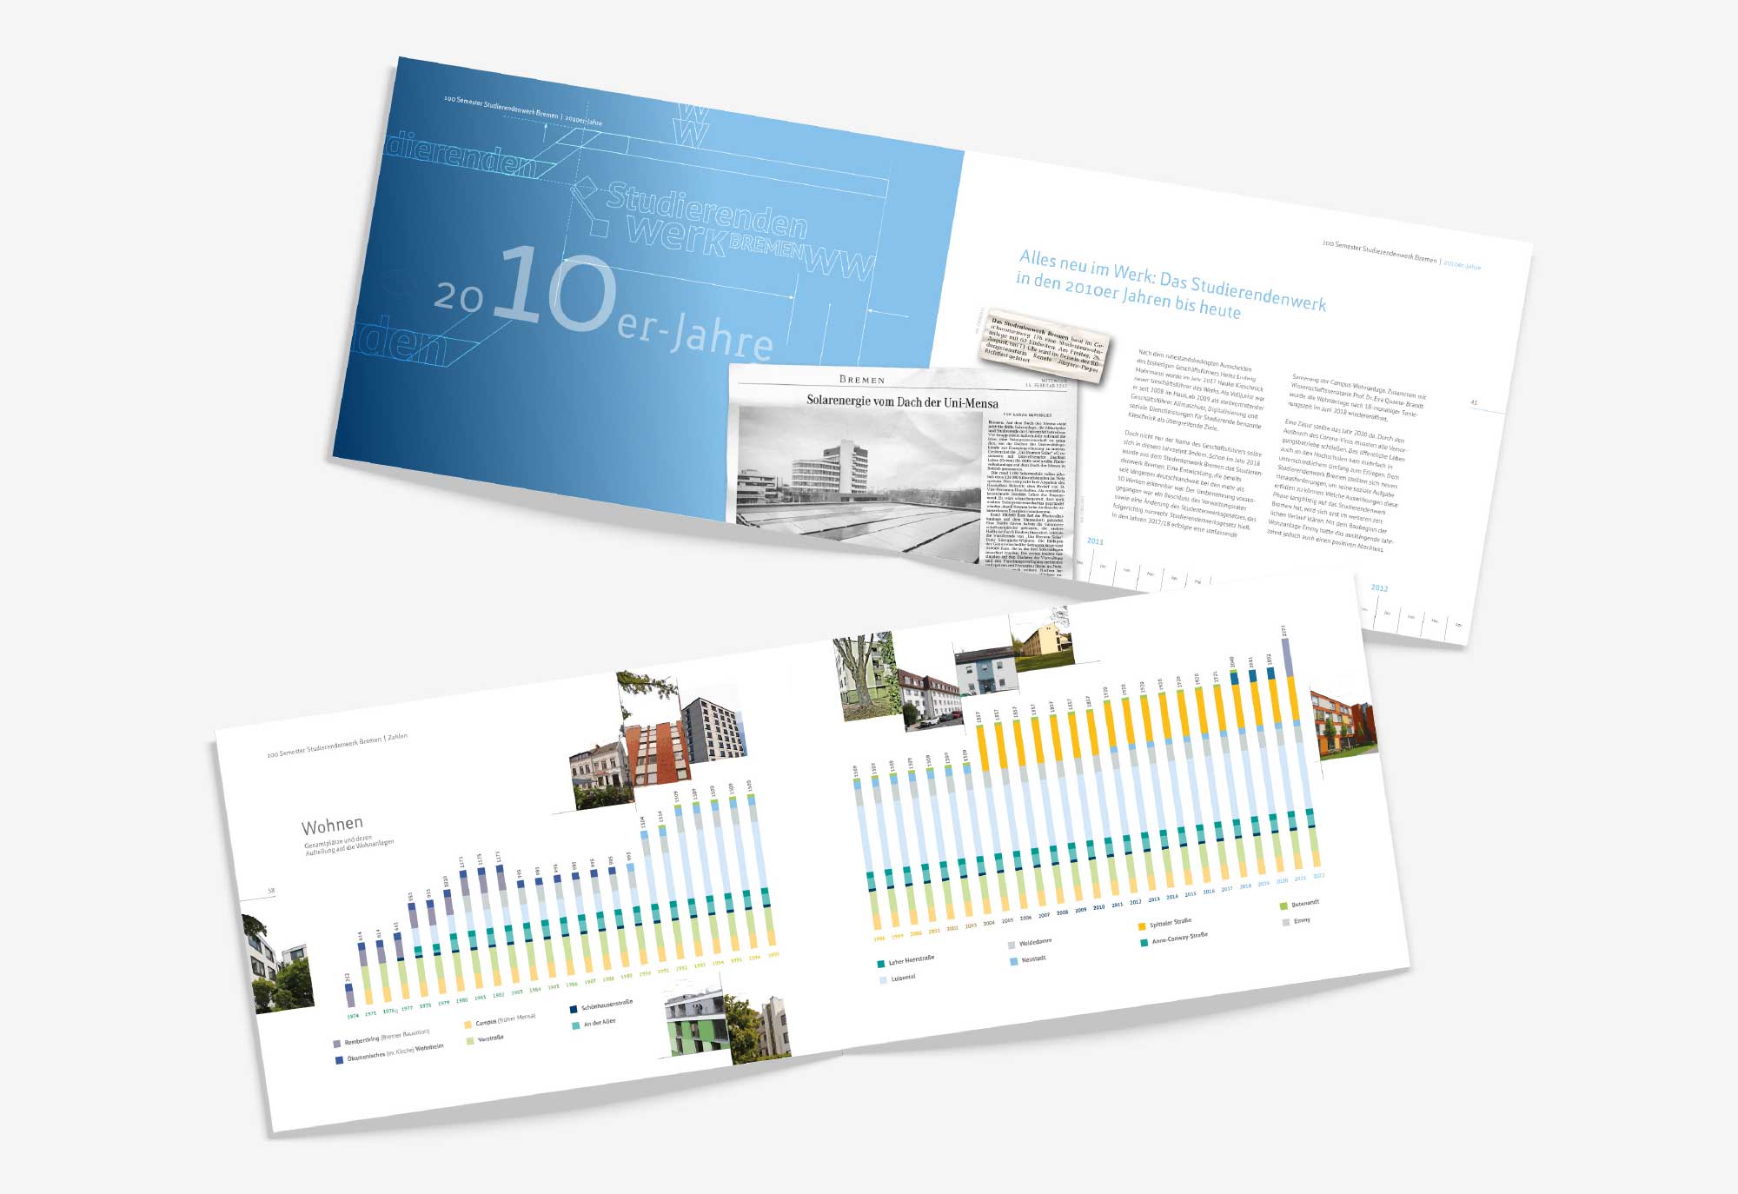Screen dimensions: 1738x1194
Task: Click the Luisental legend swatch
Action: [884, 979]
